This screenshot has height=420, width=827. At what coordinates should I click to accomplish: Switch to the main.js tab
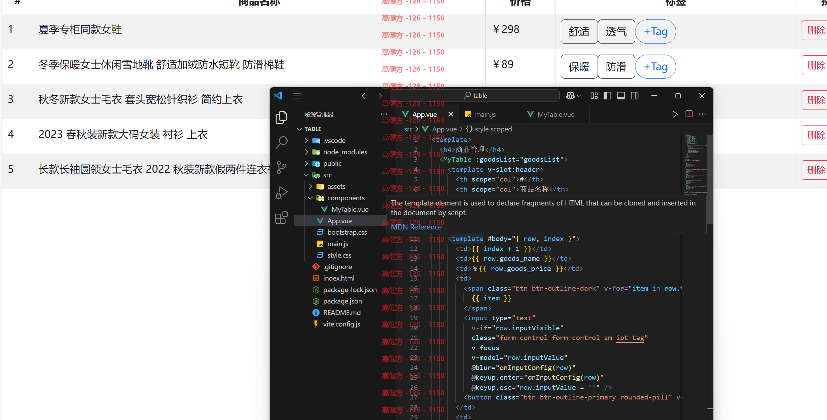(x=489, y=114)
